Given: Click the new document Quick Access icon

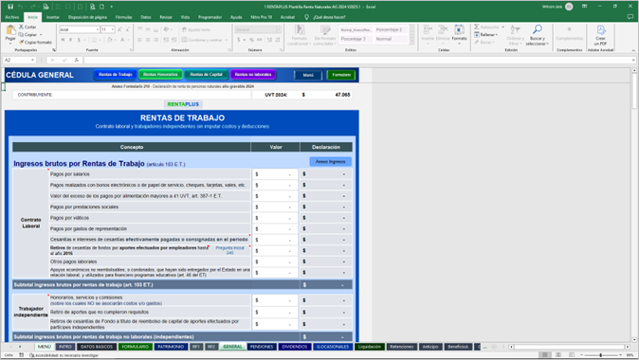Looking at the screenshot, I should [x=101, y=7].
